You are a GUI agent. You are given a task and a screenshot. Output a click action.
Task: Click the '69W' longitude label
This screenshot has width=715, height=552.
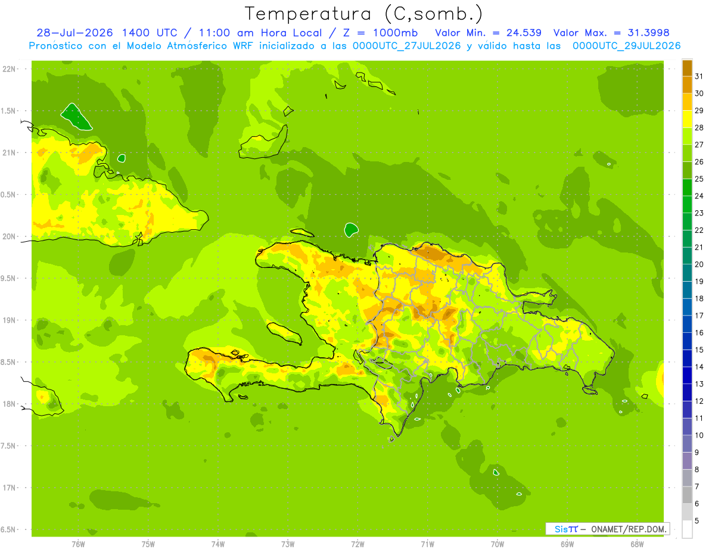[567, 544]
